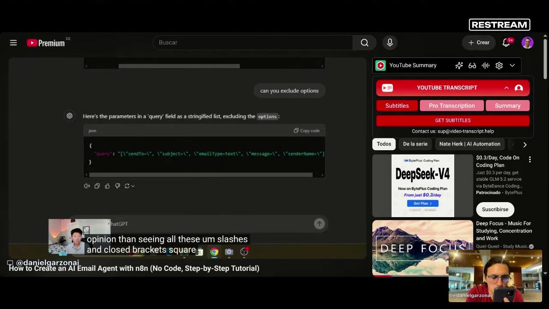549x309 pixels.
Task: Start voice search with the microphone
Action: pyautogui.click(x=390, y=42)
